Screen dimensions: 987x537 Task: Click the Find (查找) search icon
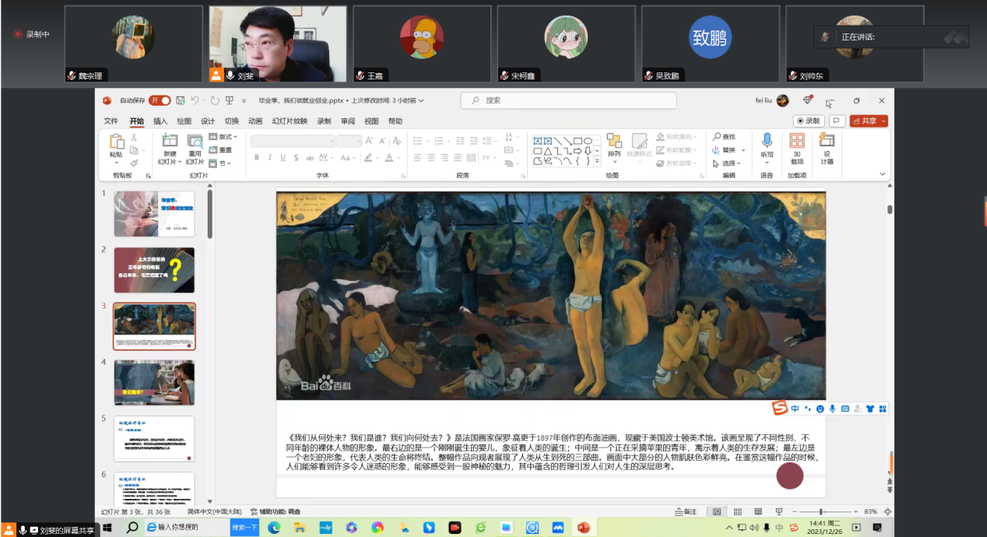[x=724, y=137]
